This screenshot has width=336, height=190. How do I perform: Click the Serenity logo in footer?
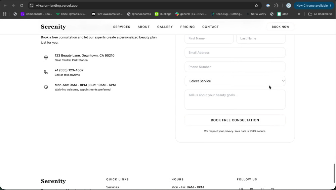(x=53, y=181)
